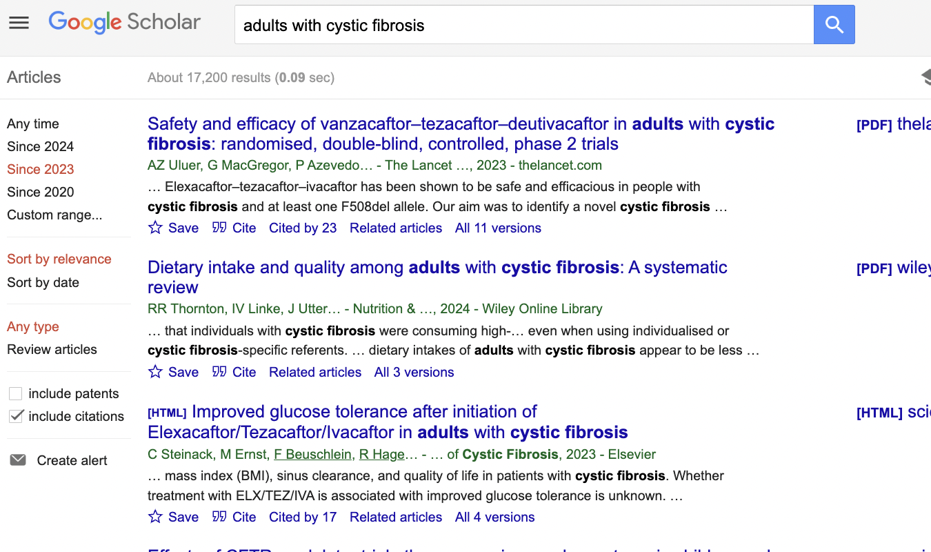Open the Dietary intake and quality article title
This screenshot has width=931, height=552.
(437, 277)
